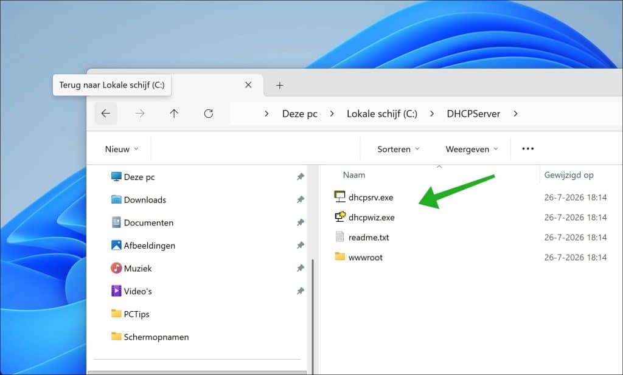Unpin Video's using its pin icon
Image resolution: width=623 pixels, height=375 pixels.
point(301,291)
